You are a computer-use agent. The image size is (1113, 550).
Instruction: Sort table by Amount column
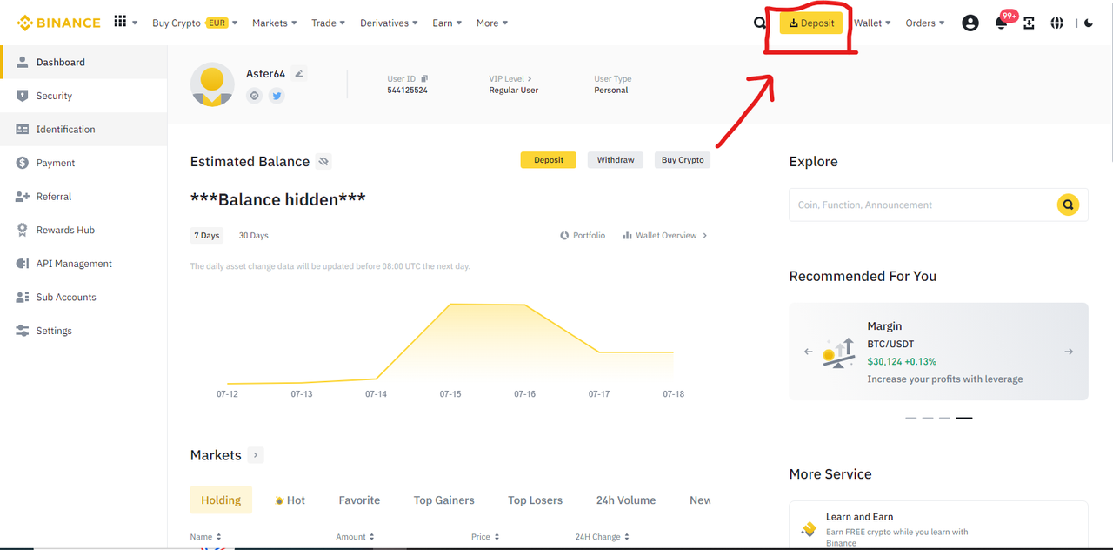356,537
